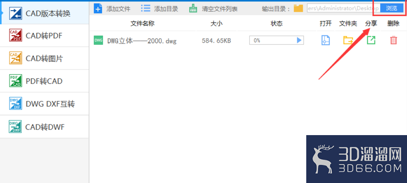This screenshot has height=183, width=407.
Task: Click the list icon for 添加目录
Action: 146,8
